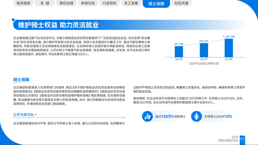Click the paragraph starting 达达集团通过旗下达达快送平台

click(82, 46)
